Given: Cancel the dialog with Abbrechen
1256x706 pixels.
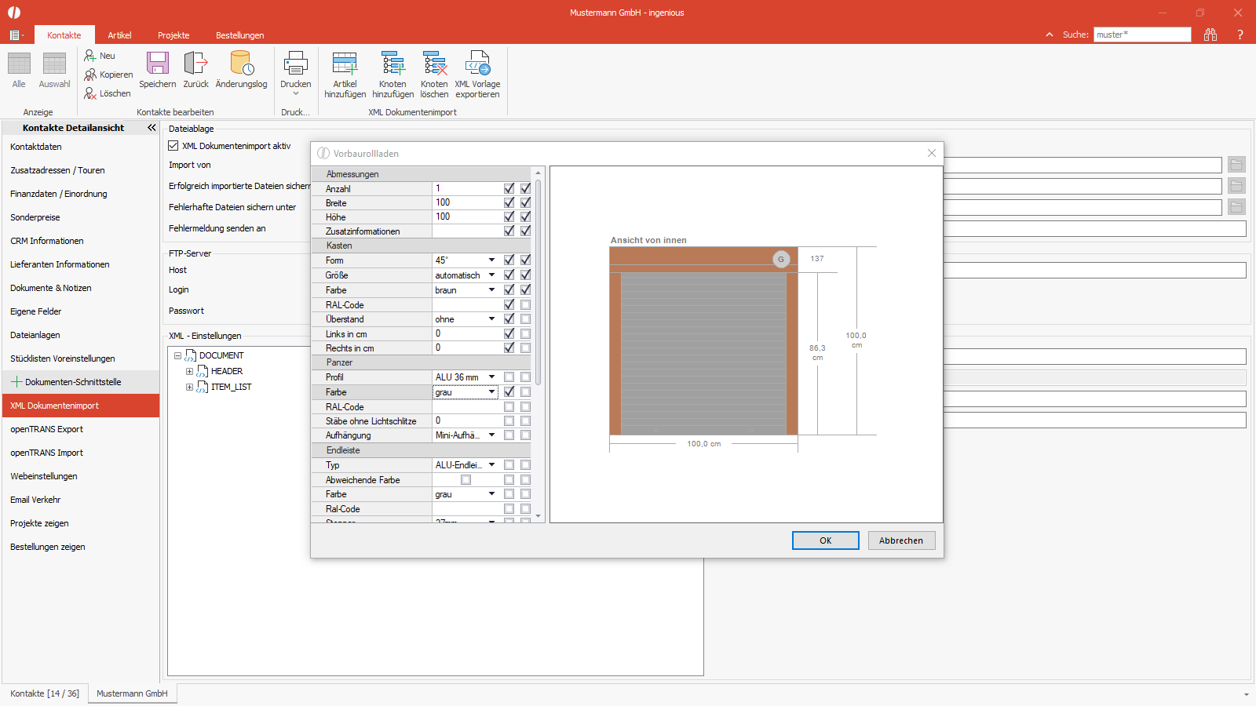Looking at the screenshot, I should (901, 540).
